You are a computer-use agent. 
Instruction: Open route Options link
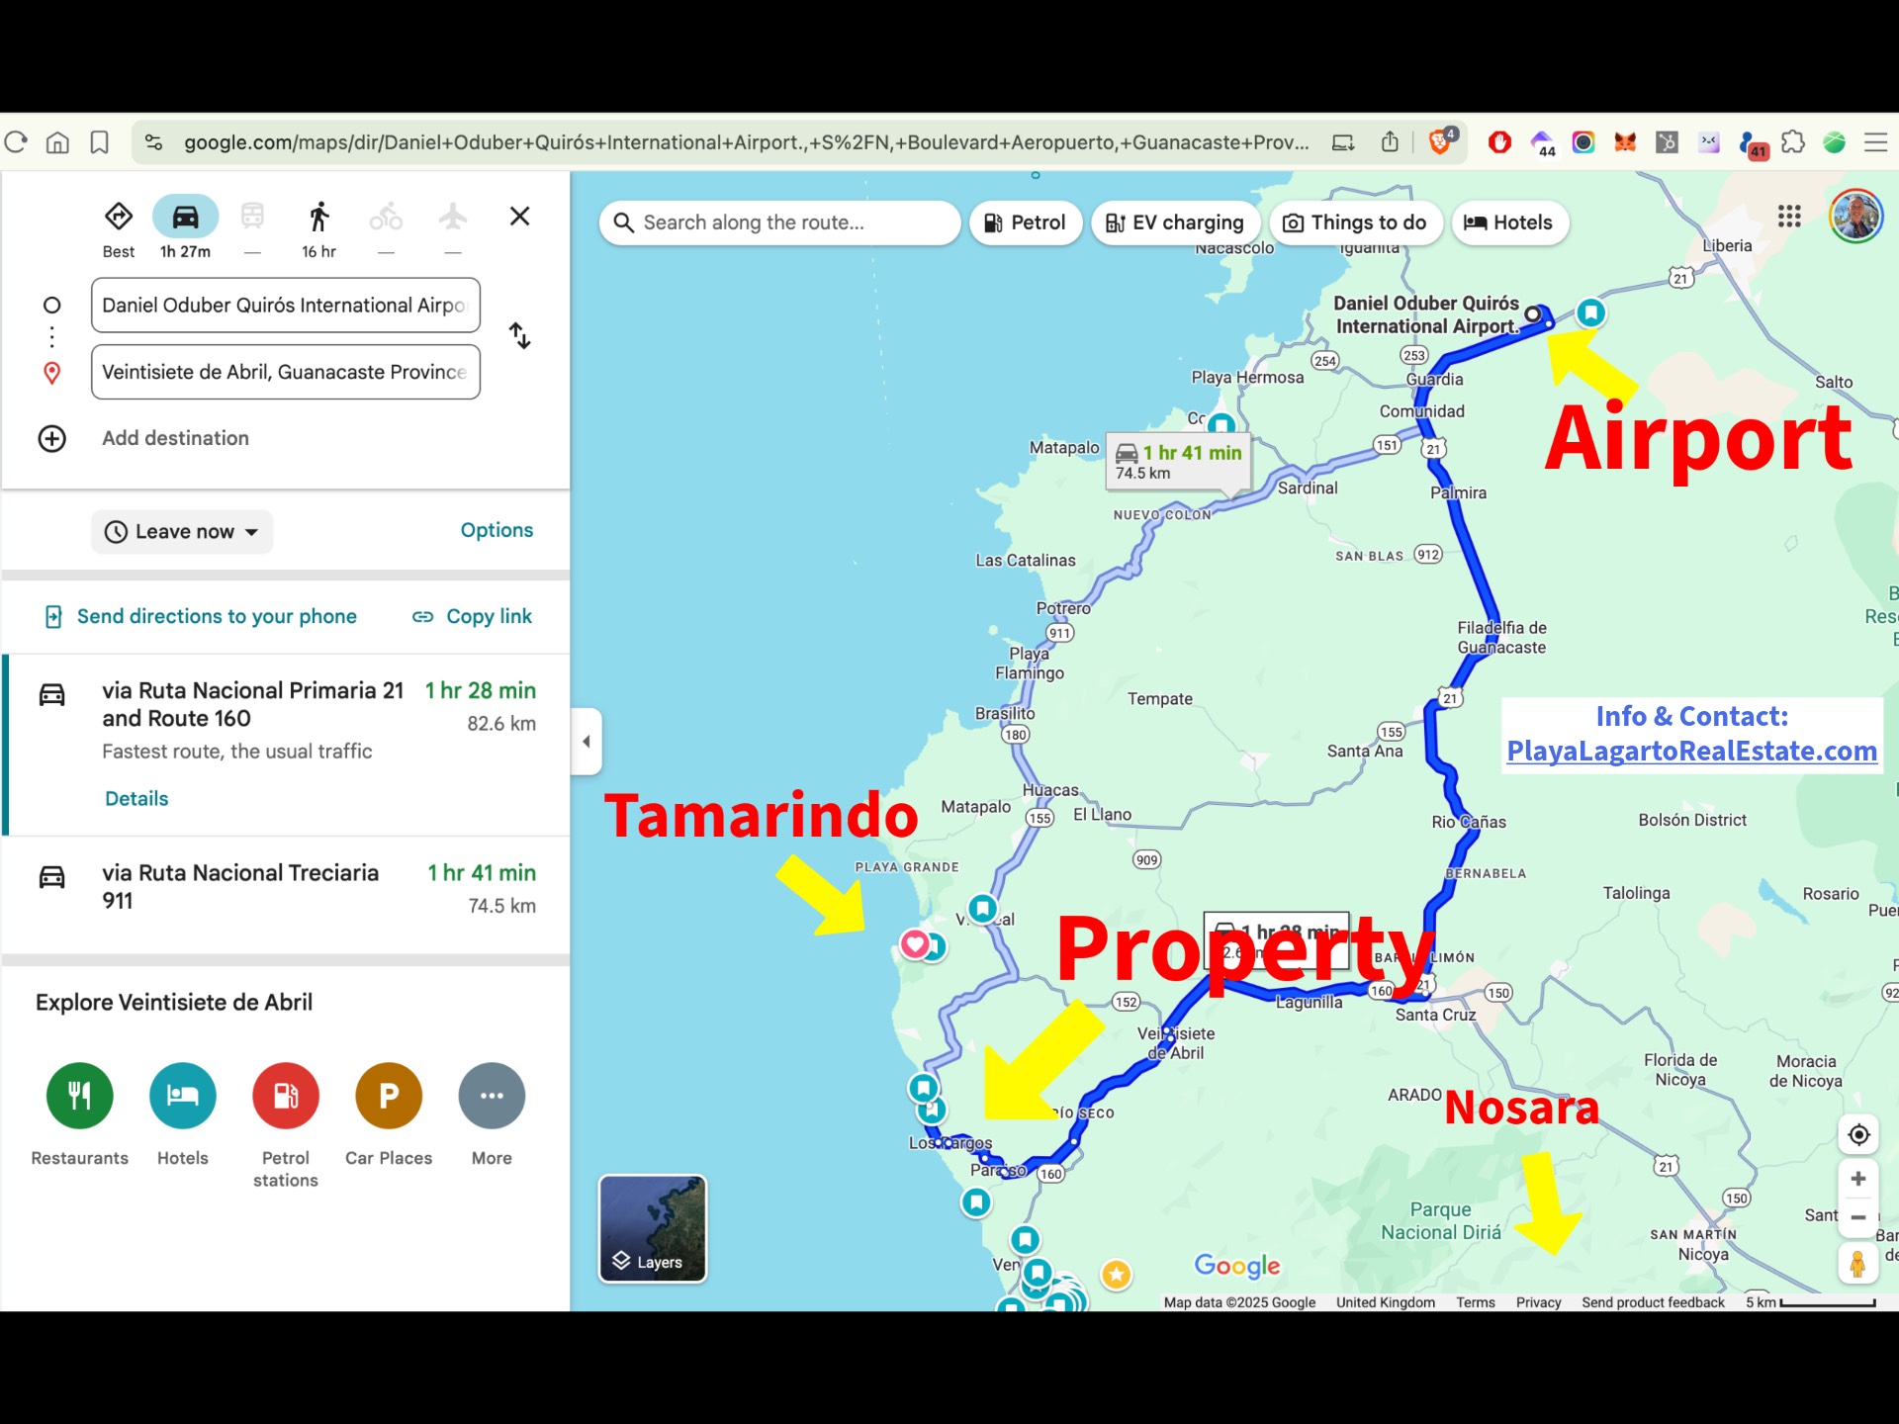click(497, 530)
